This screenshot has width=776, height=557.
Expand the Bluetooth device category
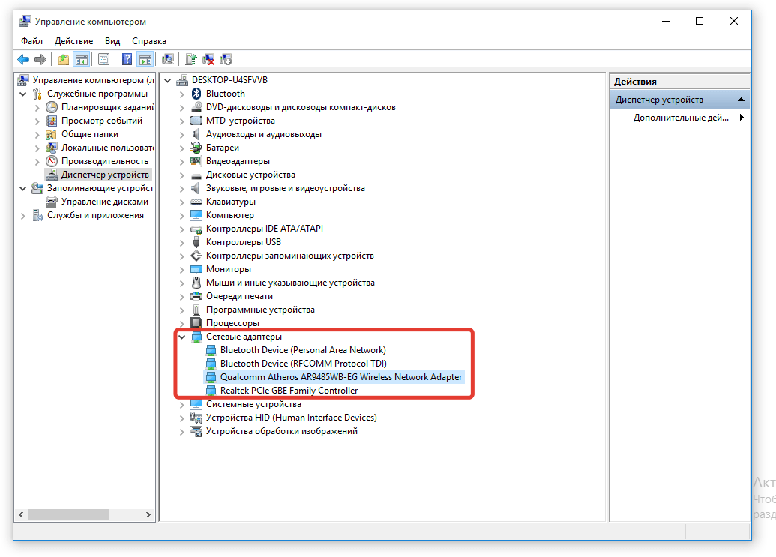pyautogui.click(x=181, y=94)
